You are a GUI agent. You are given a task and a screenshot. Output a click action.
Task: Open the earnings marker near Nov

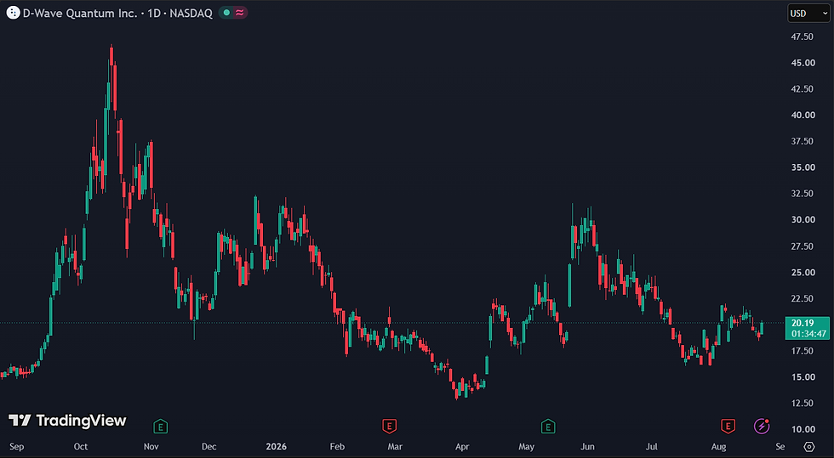(x=160, y=426)
